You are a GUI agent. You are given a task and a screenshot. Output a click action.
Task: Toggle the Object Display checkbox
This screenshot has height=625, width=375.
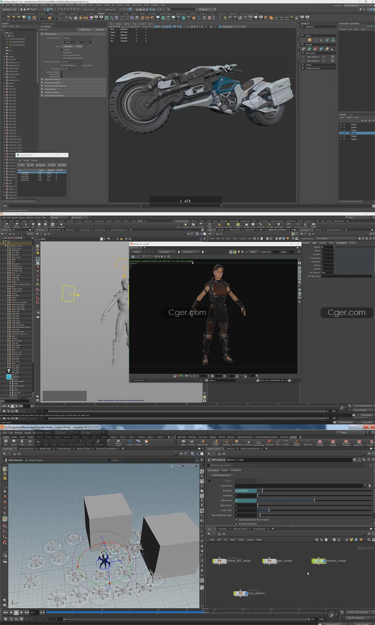[x=27, y=460]
